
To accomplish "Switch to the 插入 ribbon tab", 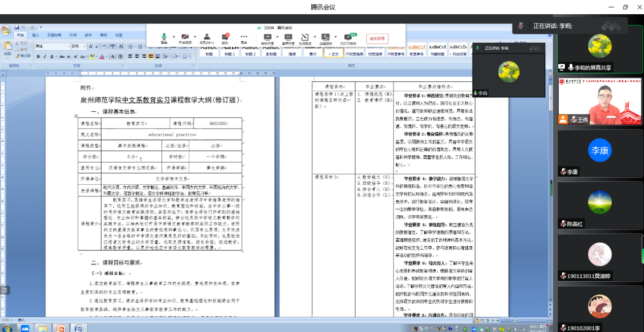I will 36,35.
